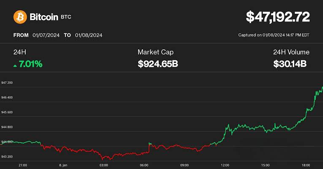Click the 12:00 time axis marker
This screenshot has height=169, width=323.
[225, 165]
